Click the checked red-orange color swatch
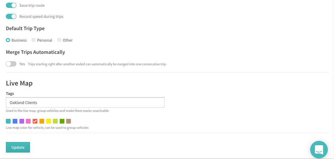Screen dimensions: 334x159 pos(35,121)
